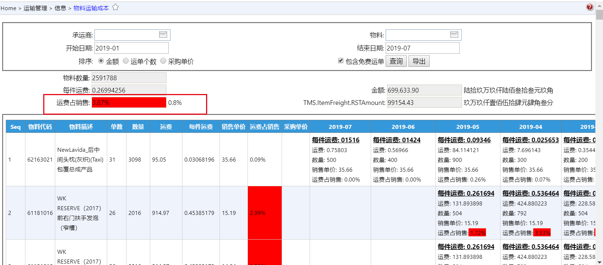The width and height of the screenshot is (603, 265).
Task: Go to Home in the breadcrumb
Action: [8, 8]
